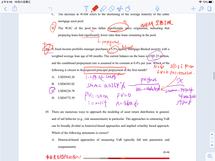
Task: Tap answer option 'USD8228.78'
Action: tap(66, 91)
